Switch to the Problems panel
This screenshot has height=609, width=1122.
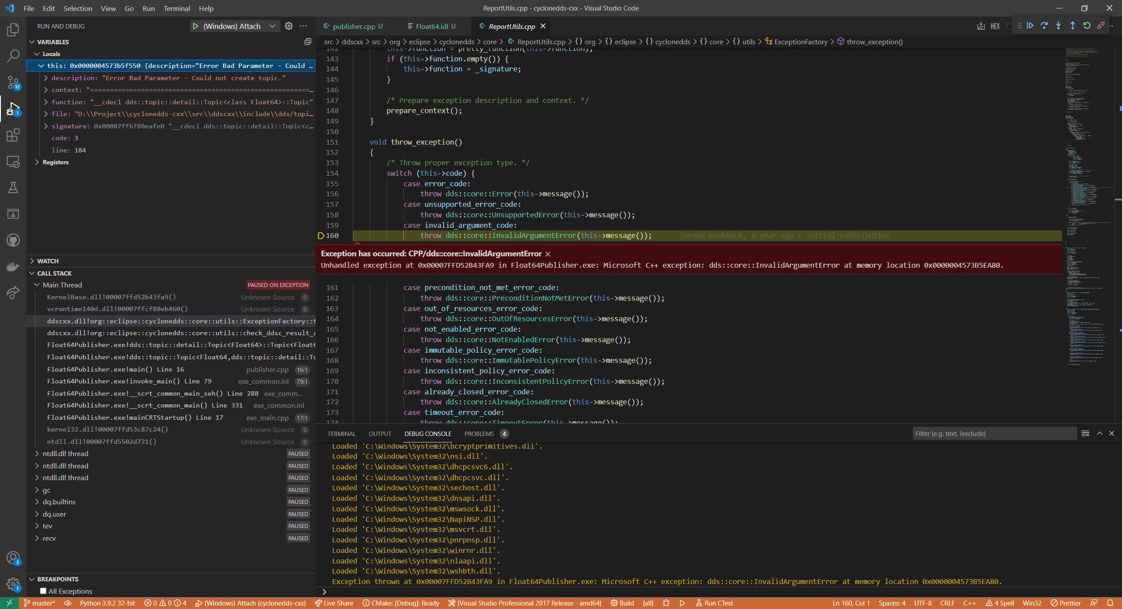pos(479,434)
